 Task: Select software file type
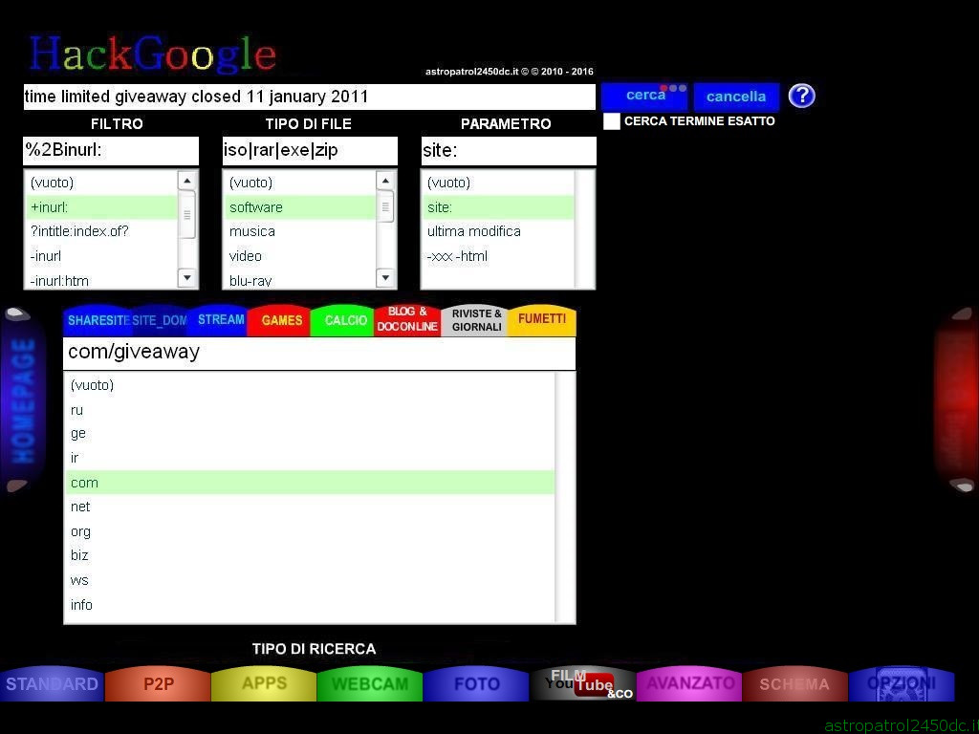click(300, 207)
